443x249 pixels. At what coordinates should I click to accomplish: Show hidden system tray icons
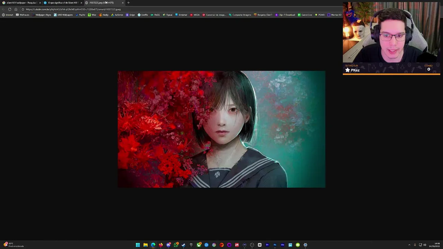point(409,245)
